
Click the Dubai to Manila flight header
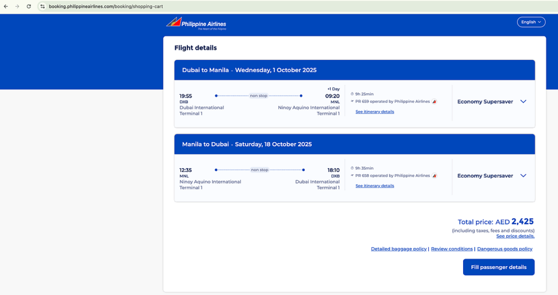249,70
